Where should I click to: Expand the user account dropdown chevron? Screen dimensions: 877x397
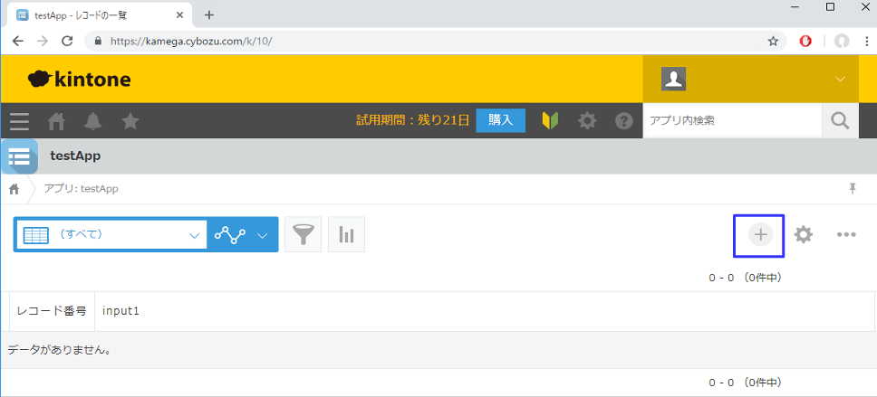point(840,79)
